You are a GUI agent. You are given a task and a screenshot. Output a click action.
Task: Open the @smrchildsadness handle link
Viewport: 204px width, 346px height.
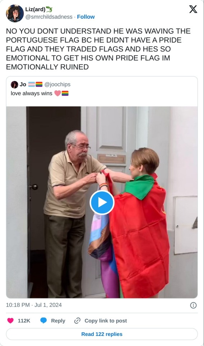tap(49, 17)
